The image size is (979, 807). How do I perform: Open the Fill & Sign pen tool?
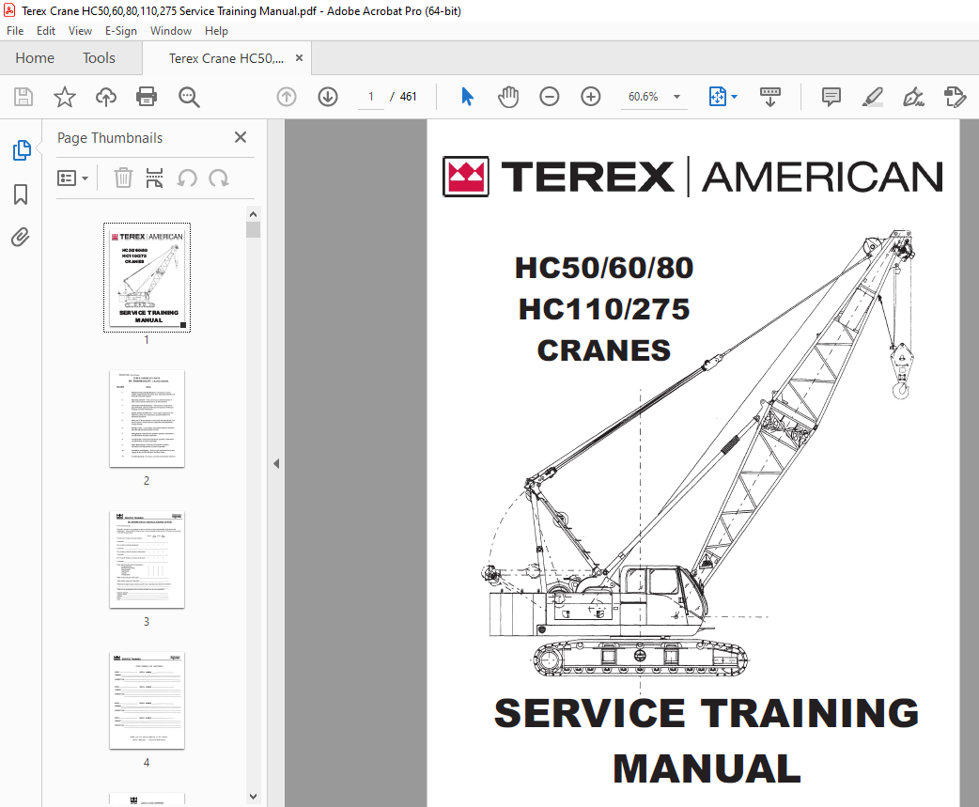click(913, 97)
